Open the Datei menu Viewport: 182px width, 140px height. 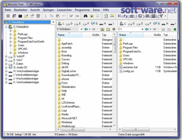tap(8, 10)
